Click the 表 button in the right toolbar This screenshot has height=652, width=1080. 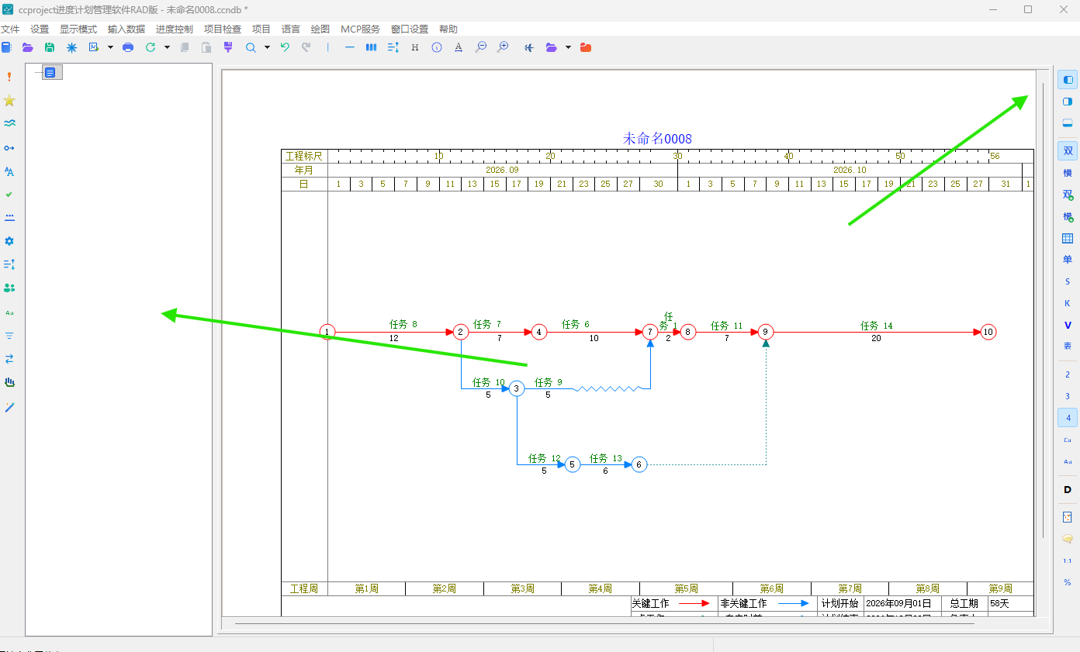coord(1068,347)
